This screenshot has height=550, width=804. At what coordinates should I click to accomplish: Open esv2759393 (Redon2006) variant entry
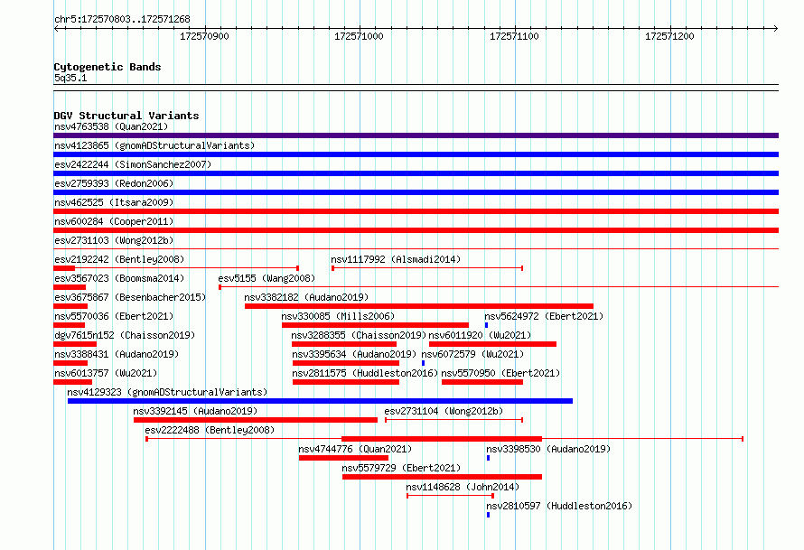[114, 183]
